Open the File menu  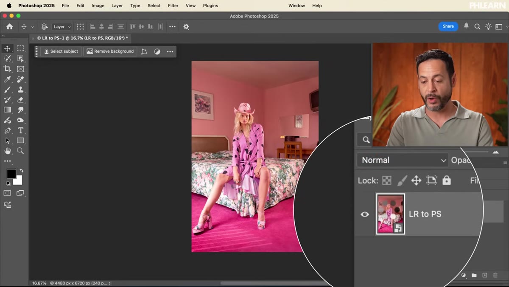pyautogui.click(x=65, y=6)
